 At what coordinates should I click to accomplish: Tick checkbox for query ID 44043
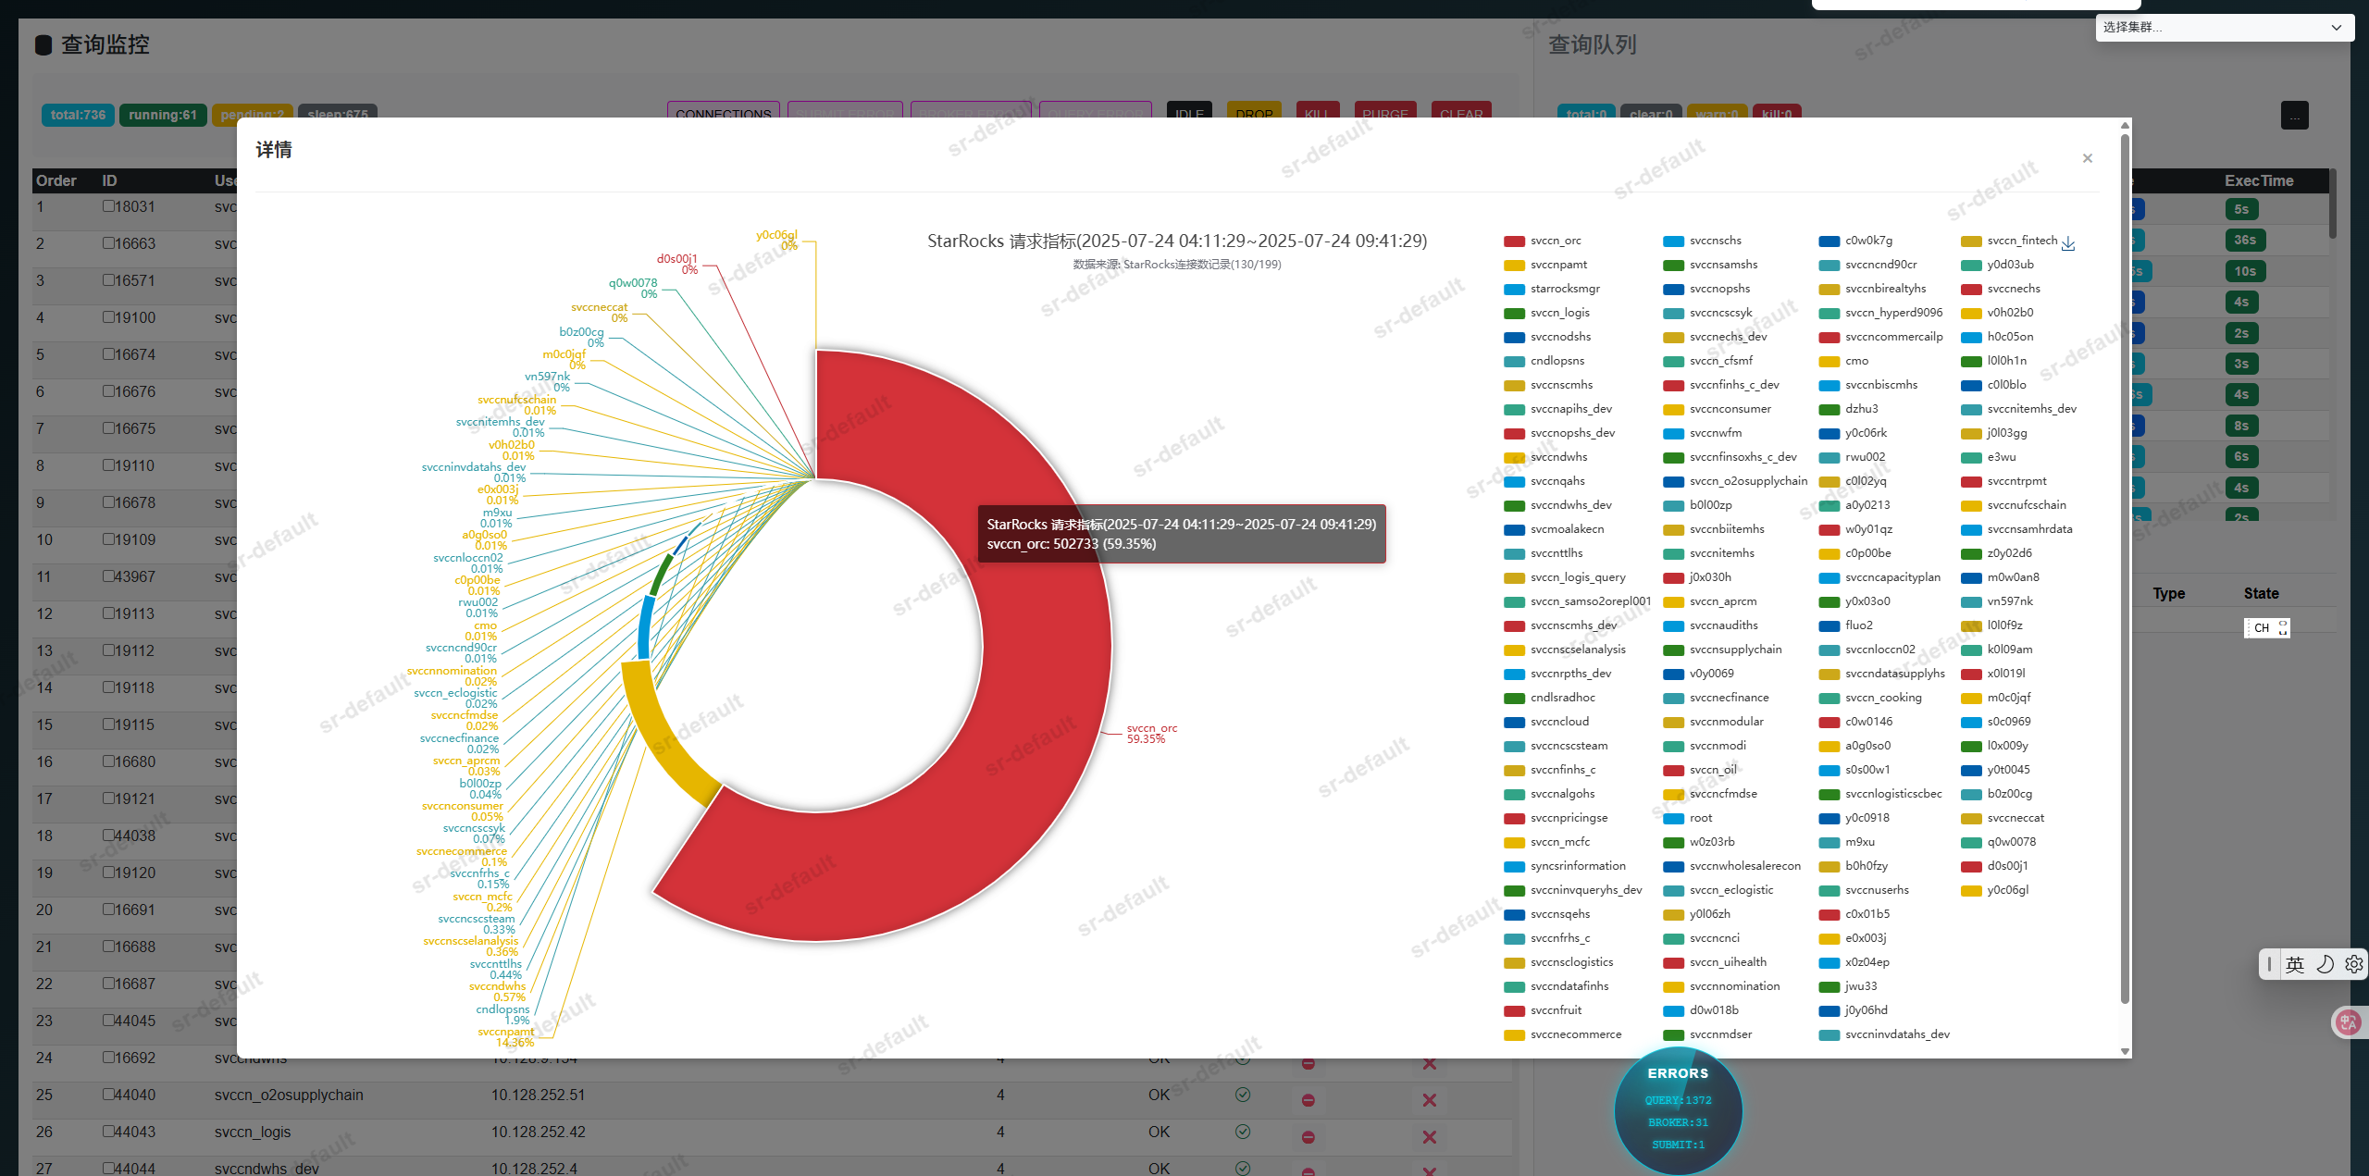tap(108, 1132)
